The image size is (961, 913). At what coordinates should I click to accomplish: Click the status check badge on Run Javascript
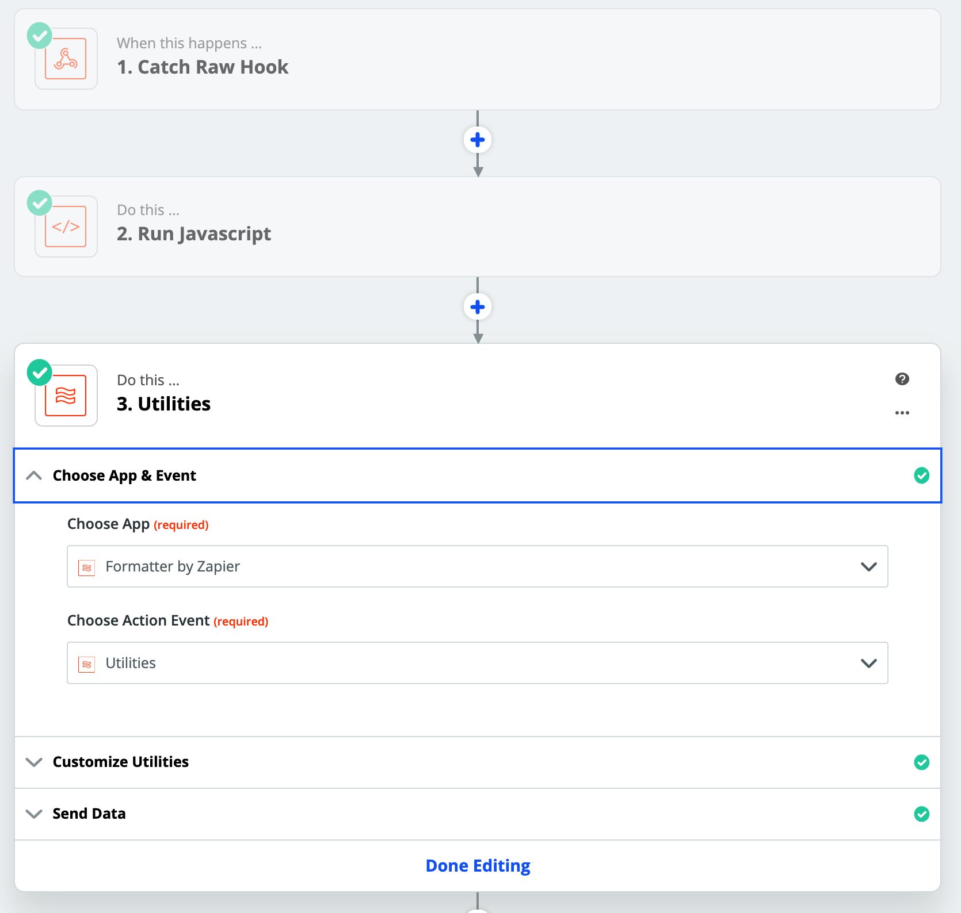40,203
